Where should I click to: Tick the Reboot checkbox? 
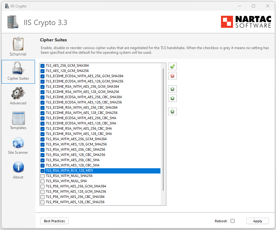click(x=232, y=221)
